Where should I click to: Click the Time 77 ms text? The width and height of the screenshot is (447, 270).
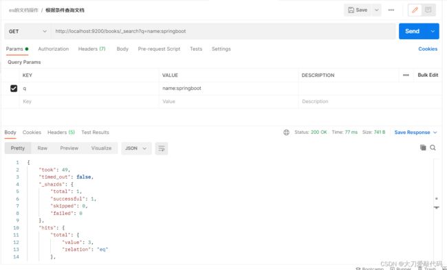(x=345, y=133)
